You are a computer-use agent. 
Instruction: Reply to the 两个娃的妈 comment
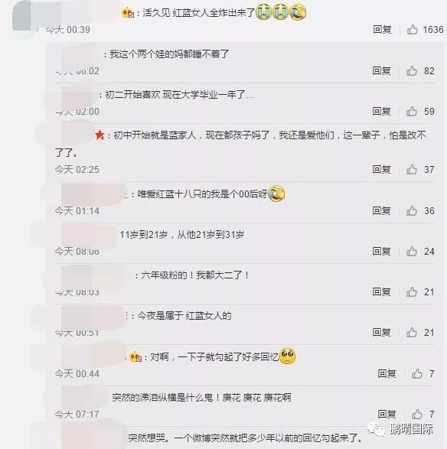click(382, 70)
